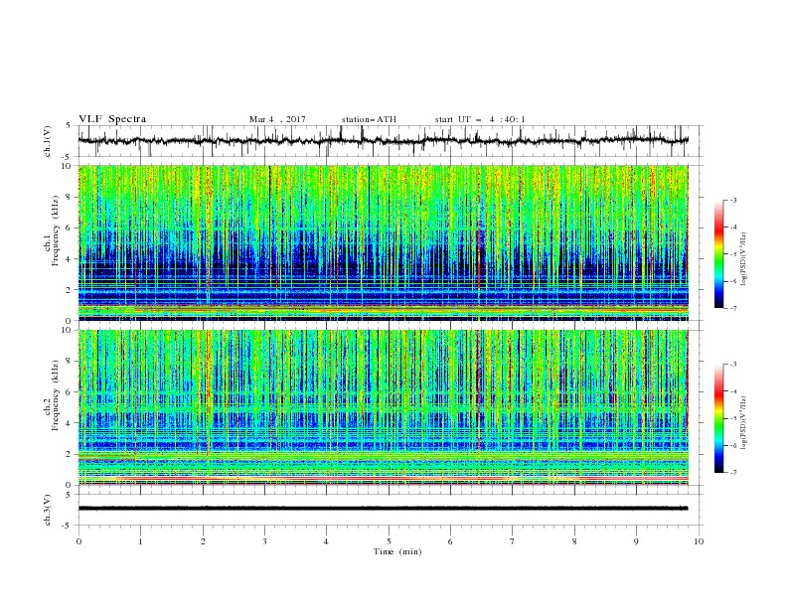Viewport: 787px width, 608px height.
Task: Click time axis tick label "5"
Action: click(389, 541)
